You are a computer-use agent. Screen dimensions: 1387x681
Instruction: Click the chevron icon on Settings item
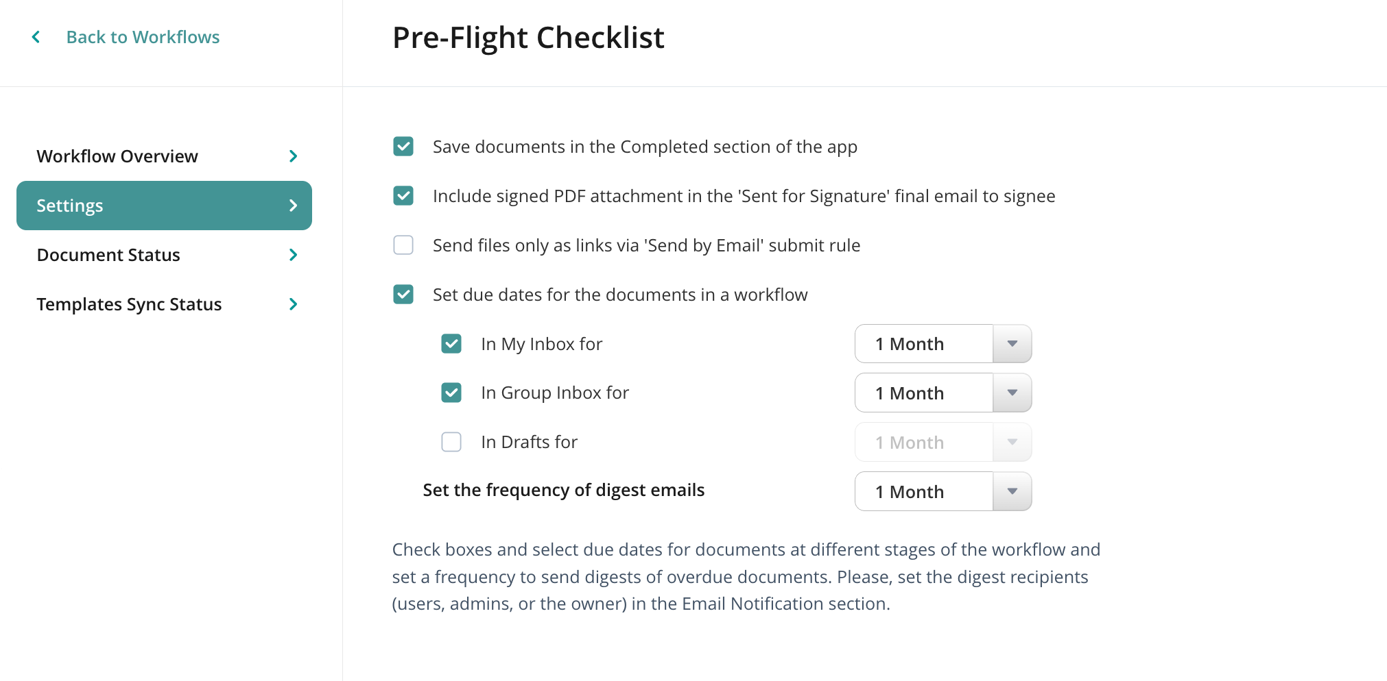coord(294,206)
